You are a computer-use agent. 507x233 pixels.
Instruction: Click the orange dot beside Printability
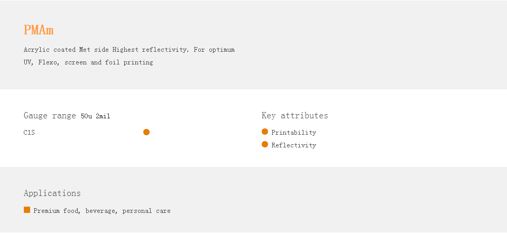pyautogui.click(x=265, y=132)
